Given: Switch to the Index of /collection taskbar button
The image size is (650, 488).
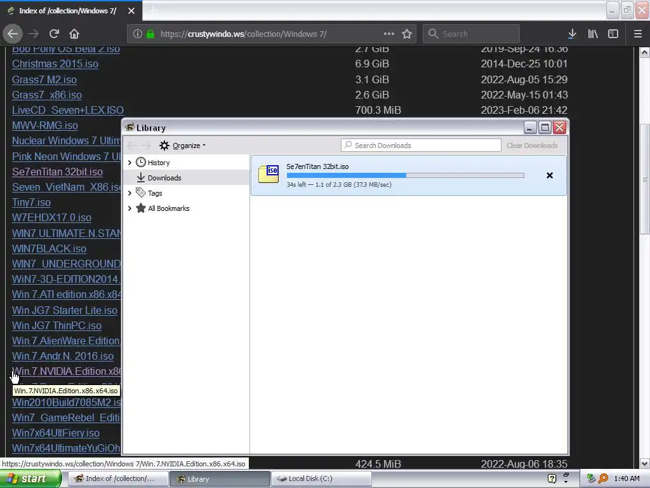Looking at the screenshot, I should [118, 478].
